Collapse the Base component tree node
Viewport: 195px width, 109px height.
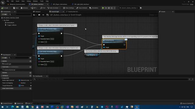(x=3, y=20)
